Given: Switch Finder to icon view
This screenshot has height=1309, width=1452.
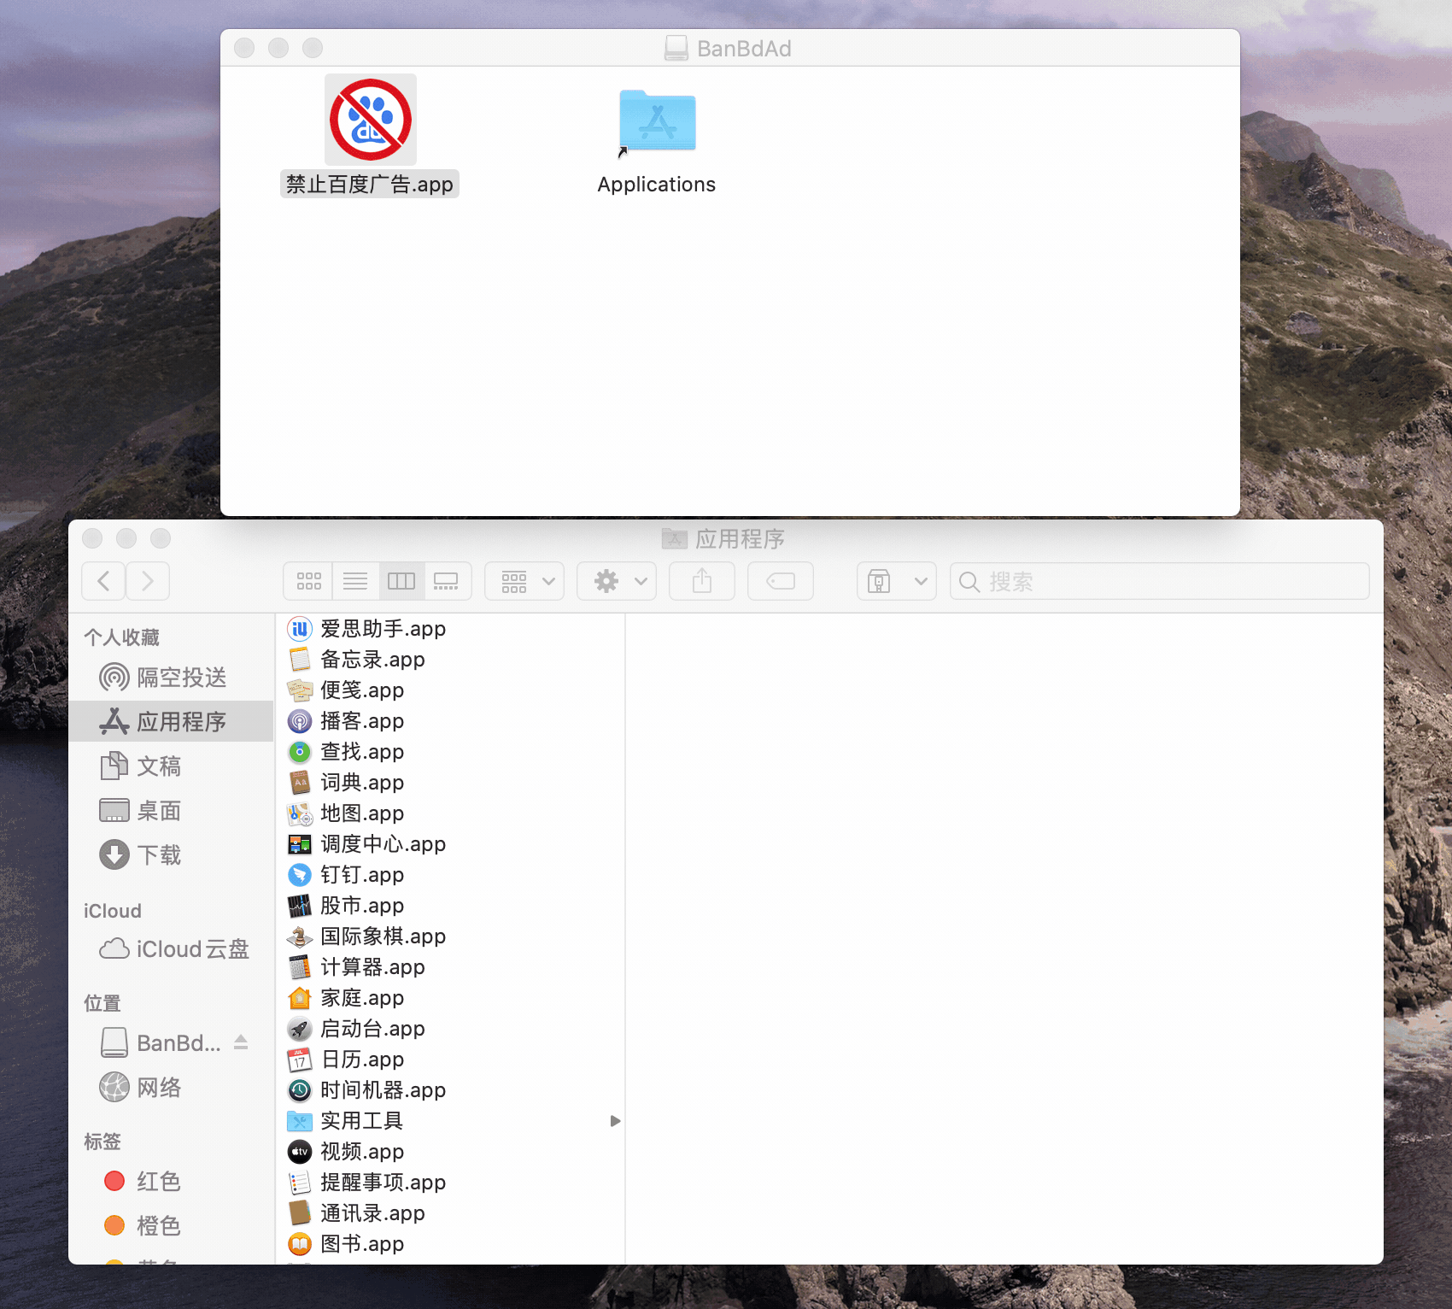Looking at the screenshot, I should [x=308, y=581].
